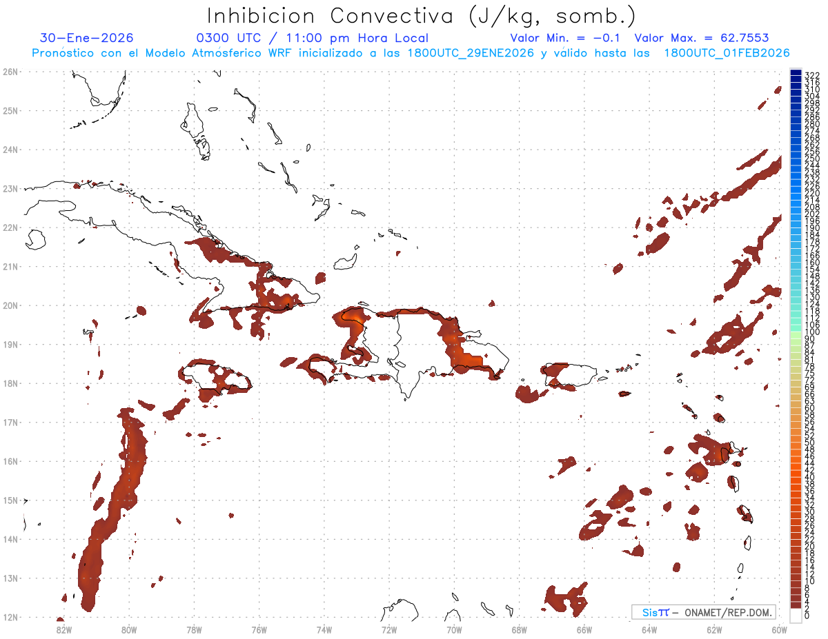Click "0300 UTC / 11:00 pm Hora Local"
Image resolution: width=828 pixels, height=639 pixels.
[313, 38]
